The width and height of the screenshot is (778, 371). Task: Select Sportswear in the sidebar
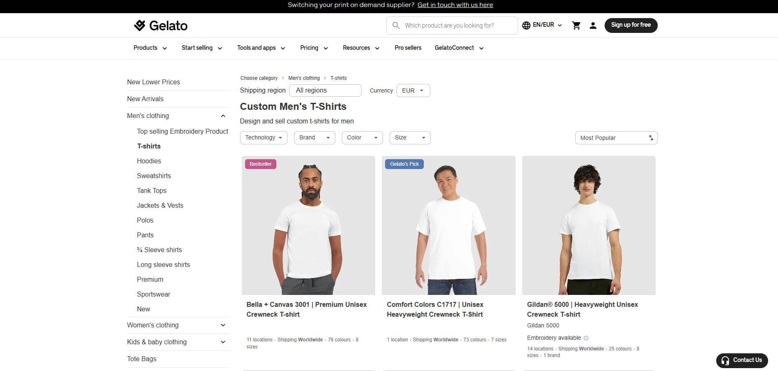point(153,294)
